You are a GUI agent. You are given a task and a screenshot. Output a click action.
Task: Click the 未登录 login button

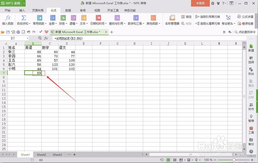tap(200, 4)
